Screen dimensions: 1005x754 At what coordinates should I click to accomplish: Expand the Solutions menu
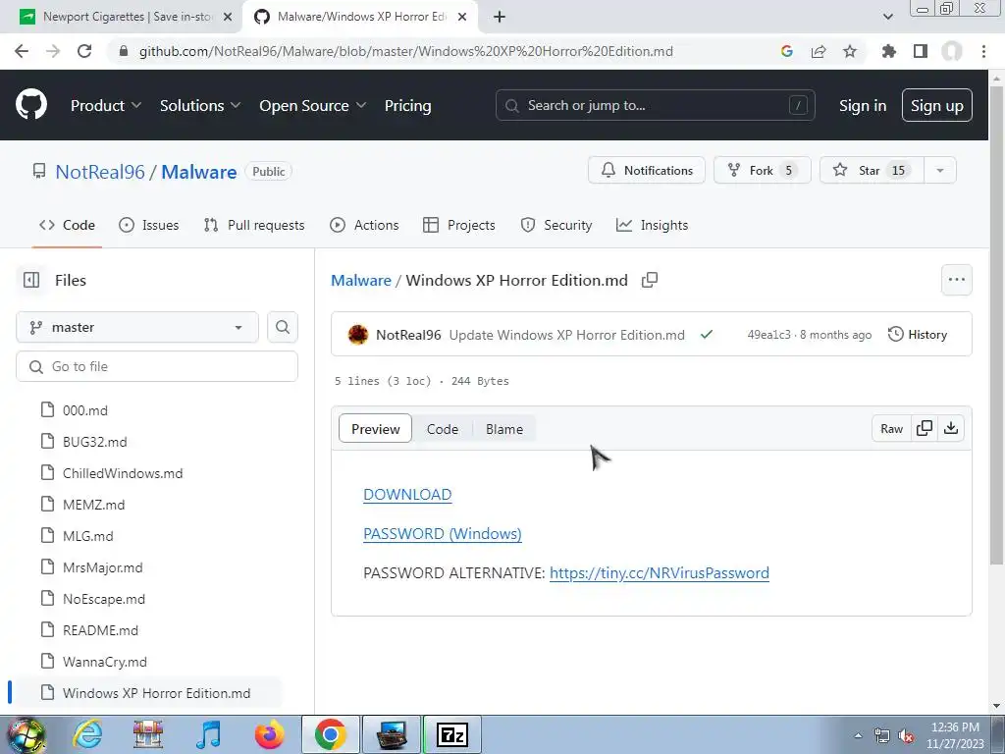click(199, 106)
